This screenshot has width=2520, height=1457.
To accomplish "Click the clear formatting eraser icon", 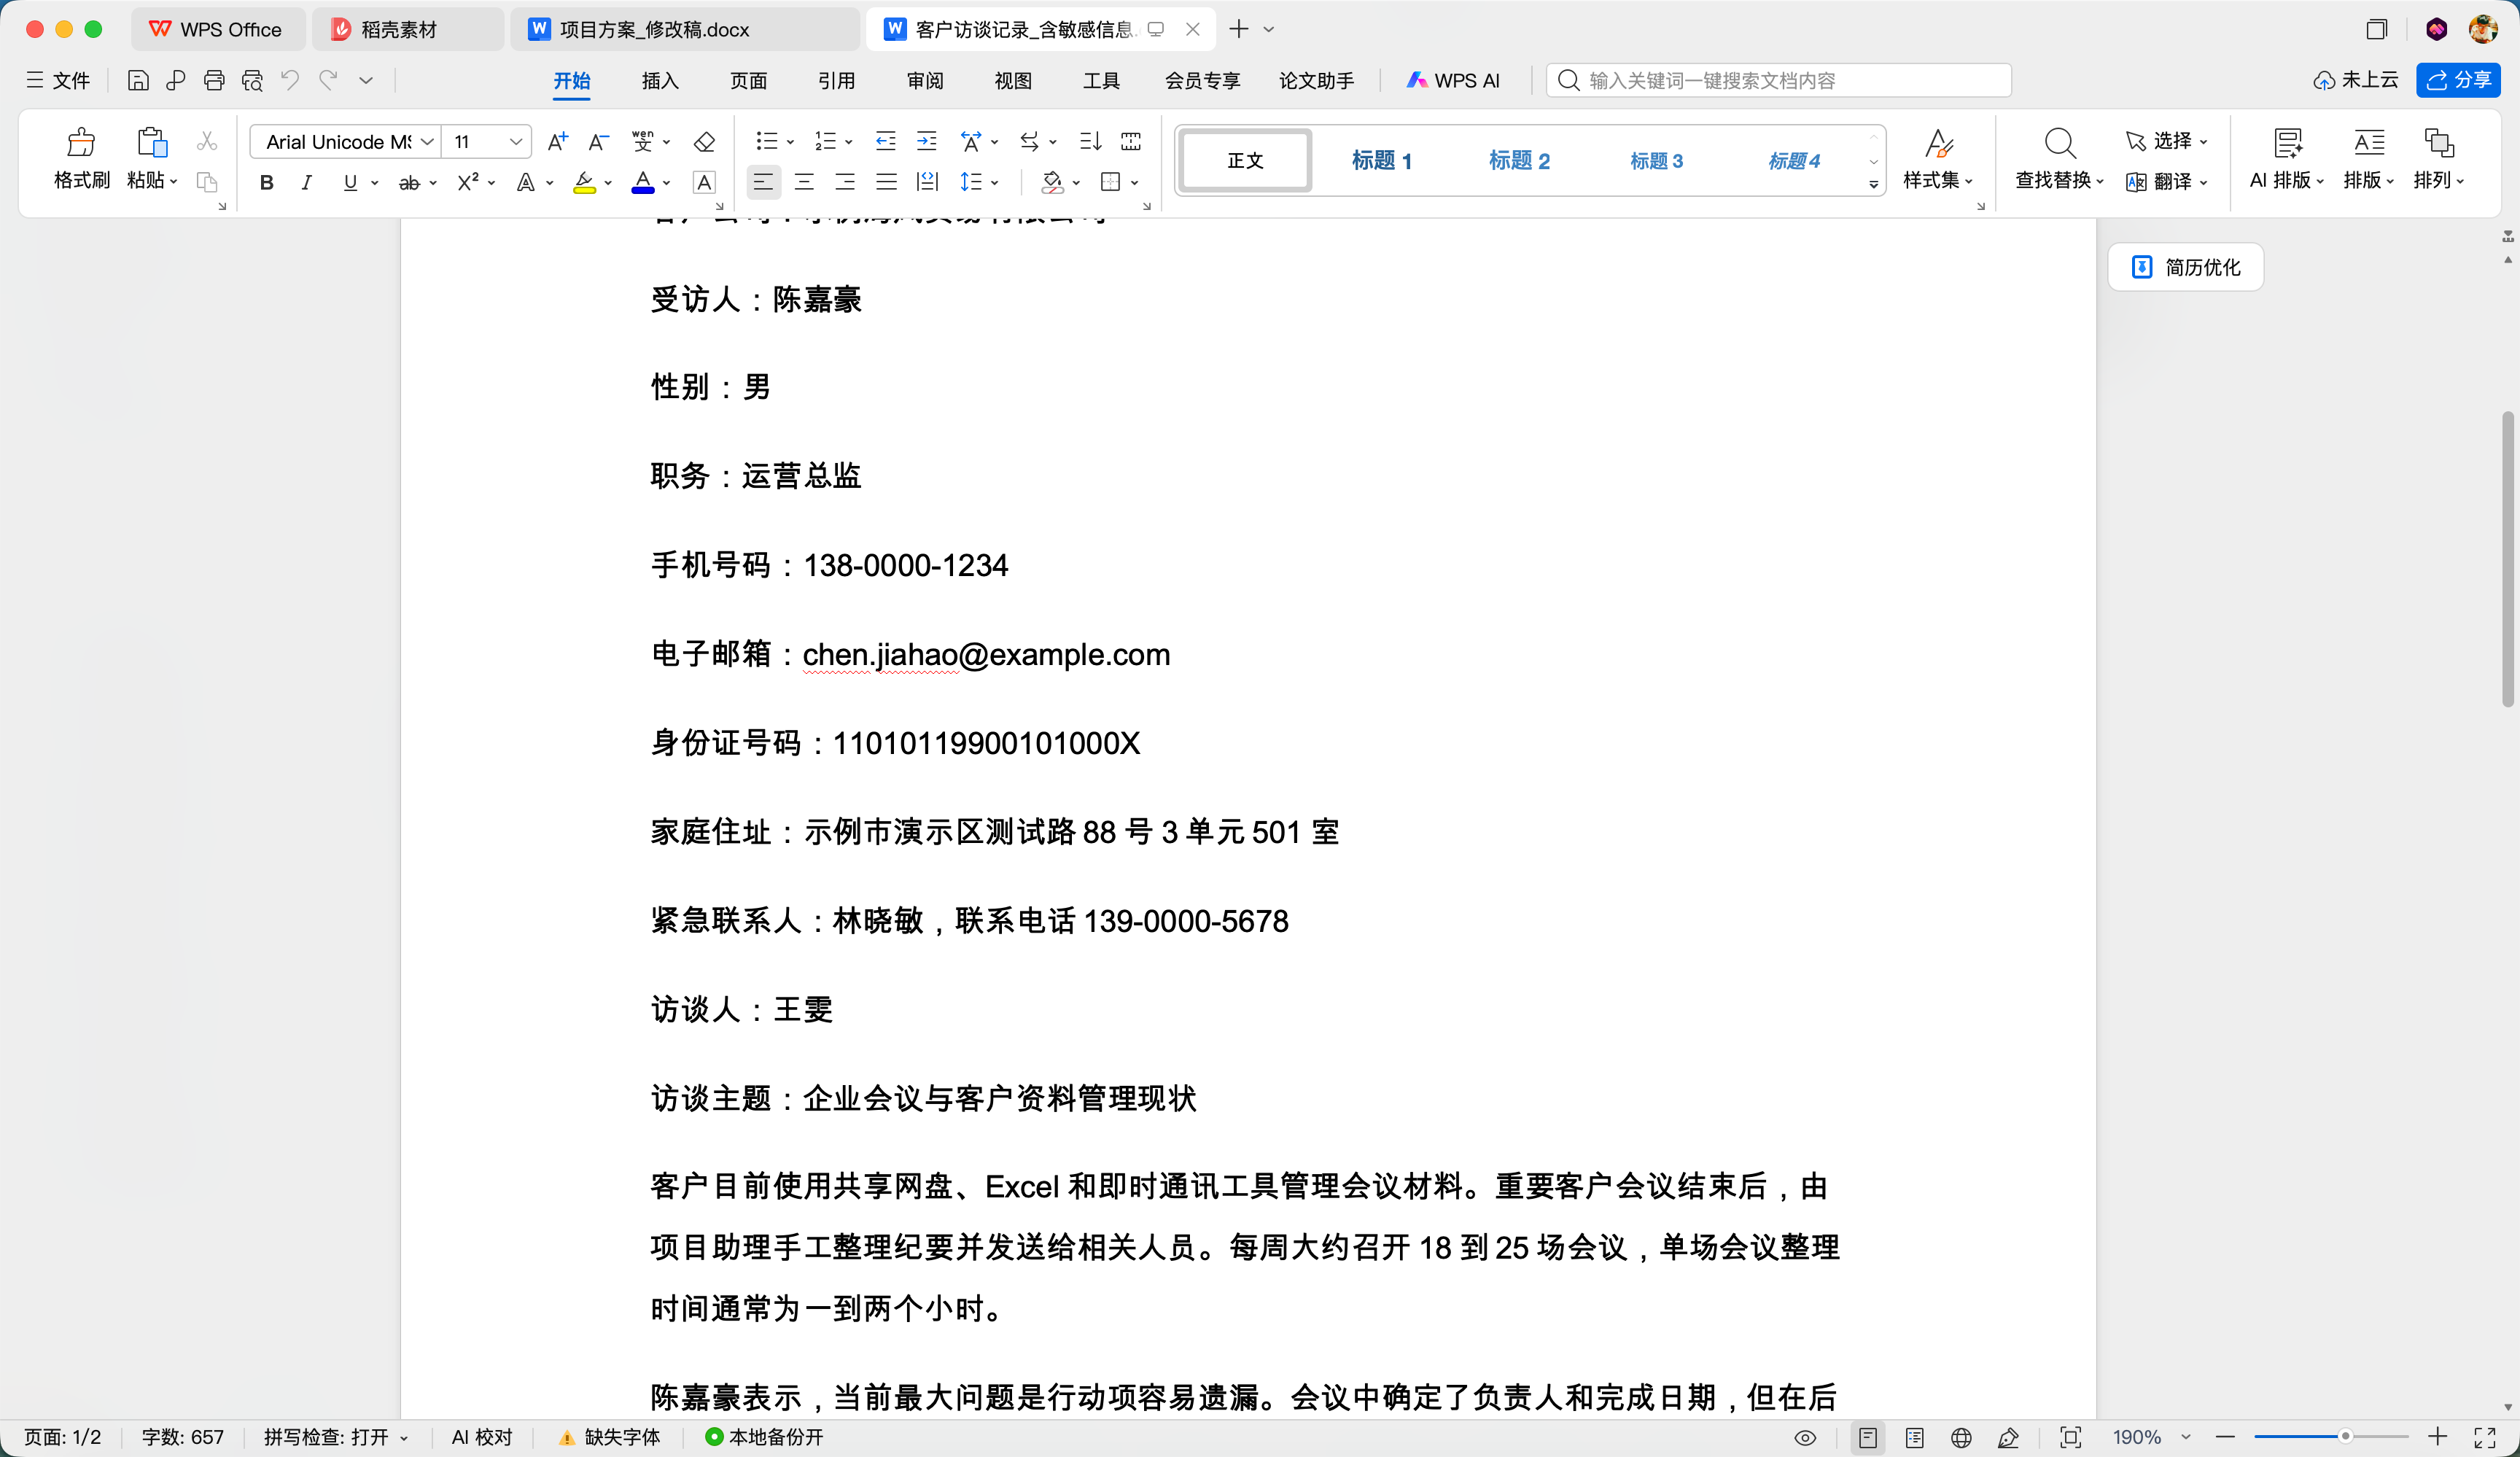I will pos(704,142).
